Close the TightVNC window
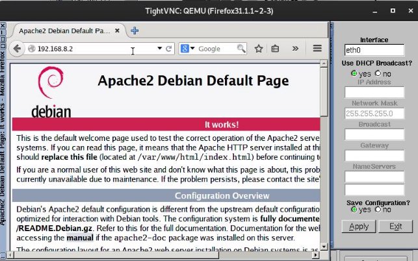This screenshot has height=261, width=418. pyautogui.click(x=411, y=10)
